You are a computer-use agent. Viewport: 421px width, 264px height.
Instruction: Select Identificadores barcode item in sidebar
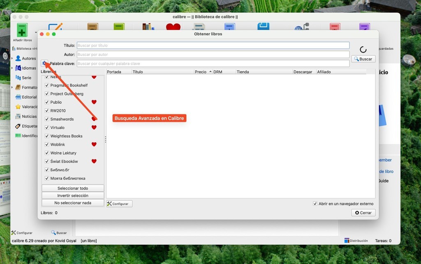point(26,136)
